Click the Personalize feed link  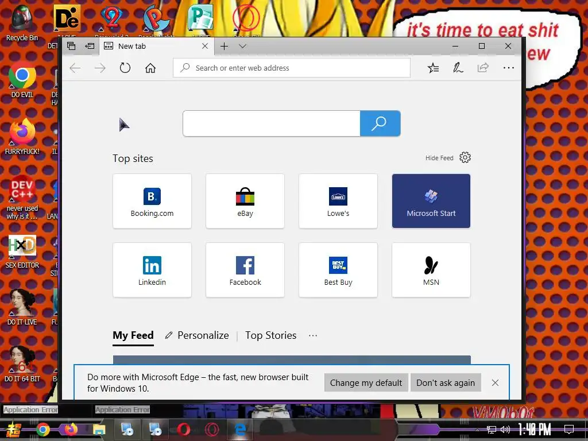click(197, 335)
